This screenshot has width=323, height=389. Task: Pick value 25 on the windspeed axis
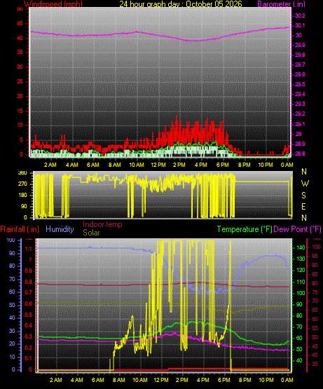[20, 81]
